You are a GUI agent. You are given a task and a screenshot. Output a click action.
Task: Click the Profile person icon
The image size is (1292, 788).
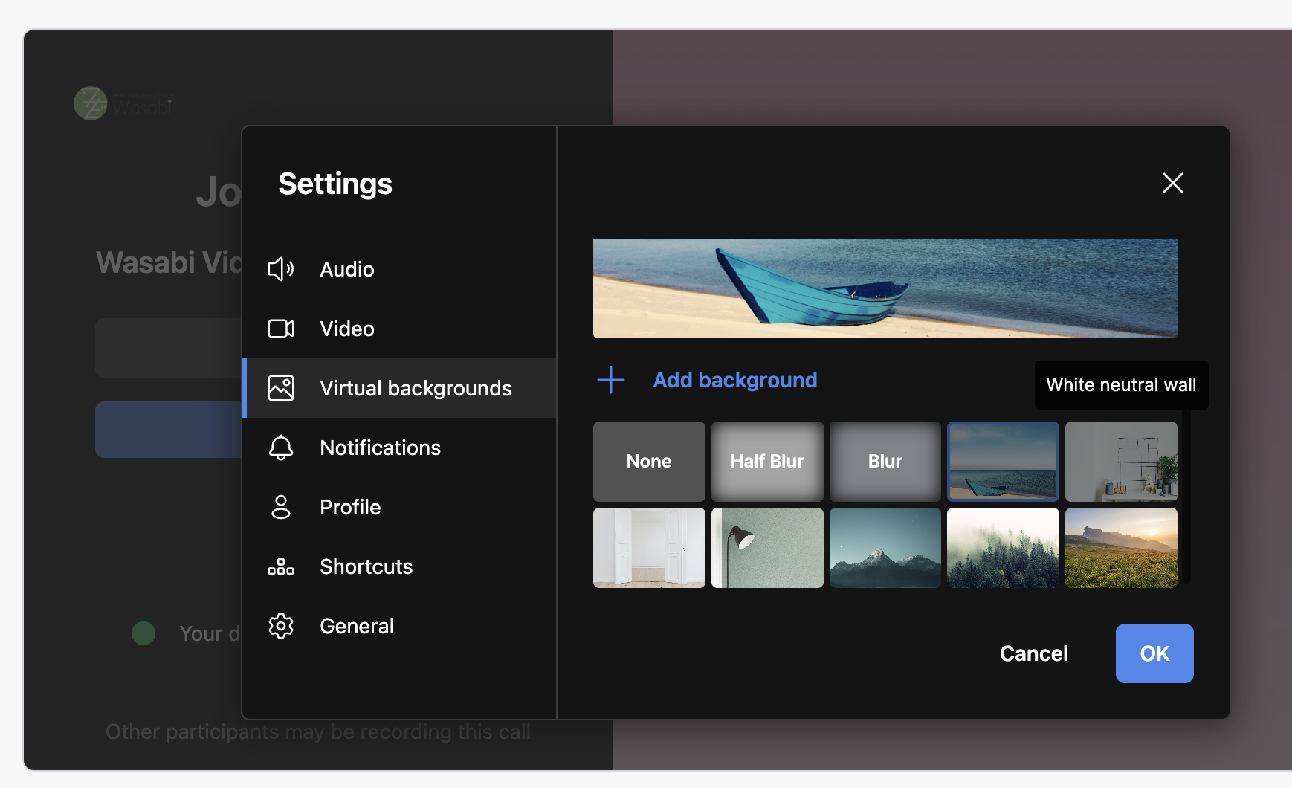[x=281, y=507]
